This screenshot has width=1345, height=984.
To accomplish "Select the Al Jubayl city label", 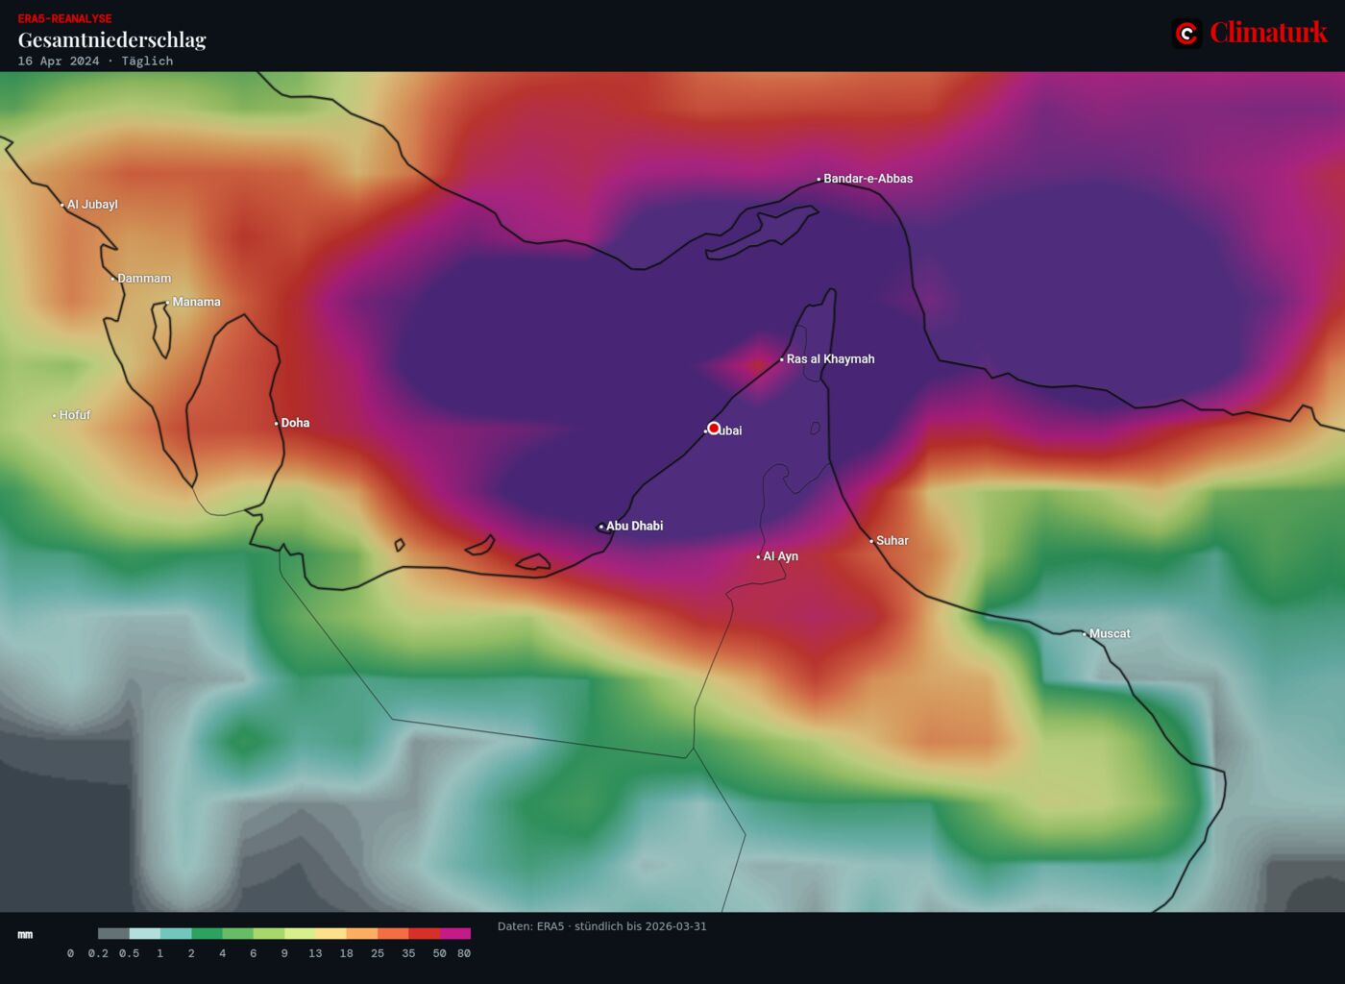I will tap(92, 205).
